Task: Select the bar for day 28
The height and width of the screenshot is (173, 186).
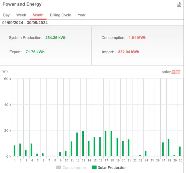Action: pyautogui.click(x=169, y=147)
